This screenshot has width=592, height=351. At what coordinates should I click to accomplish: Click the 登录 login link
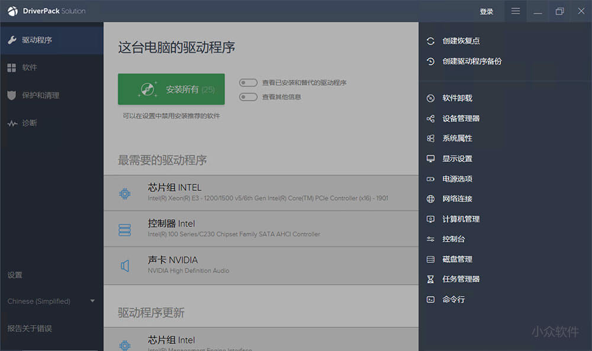click(x=486, y=11)
